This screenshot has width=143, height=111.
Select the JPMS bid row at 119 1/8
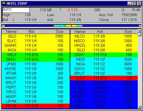pyautogui.click(x=36, y=64)
